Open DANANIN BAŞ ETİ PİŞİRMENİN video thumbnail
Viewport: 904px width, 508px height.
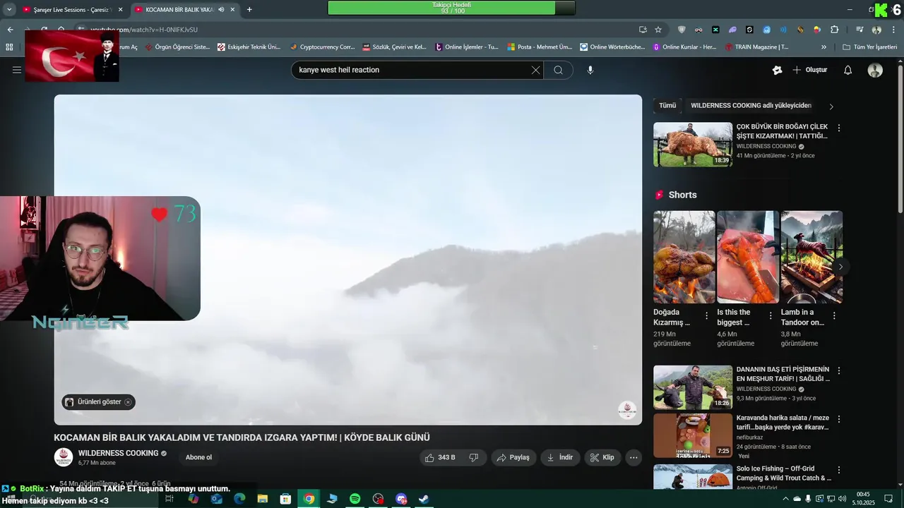693,387
